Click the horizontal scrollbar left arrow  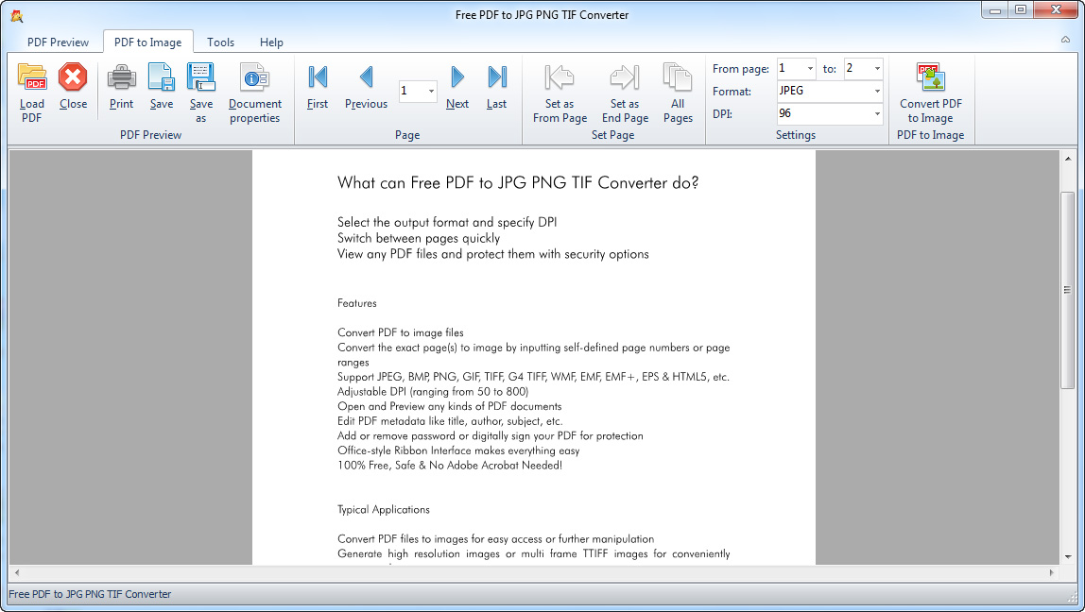tap(17, 572)
